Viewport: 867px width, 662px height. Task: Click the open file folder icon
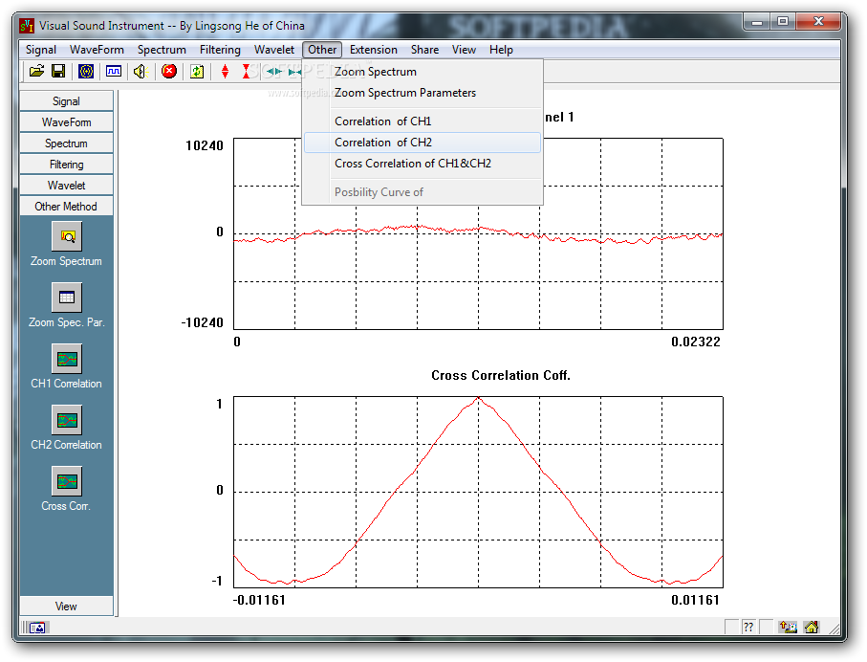[x=36, y=71]
